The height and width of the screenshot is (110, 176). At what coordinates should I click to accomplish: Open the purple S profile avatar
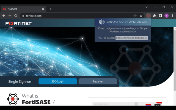167,16
